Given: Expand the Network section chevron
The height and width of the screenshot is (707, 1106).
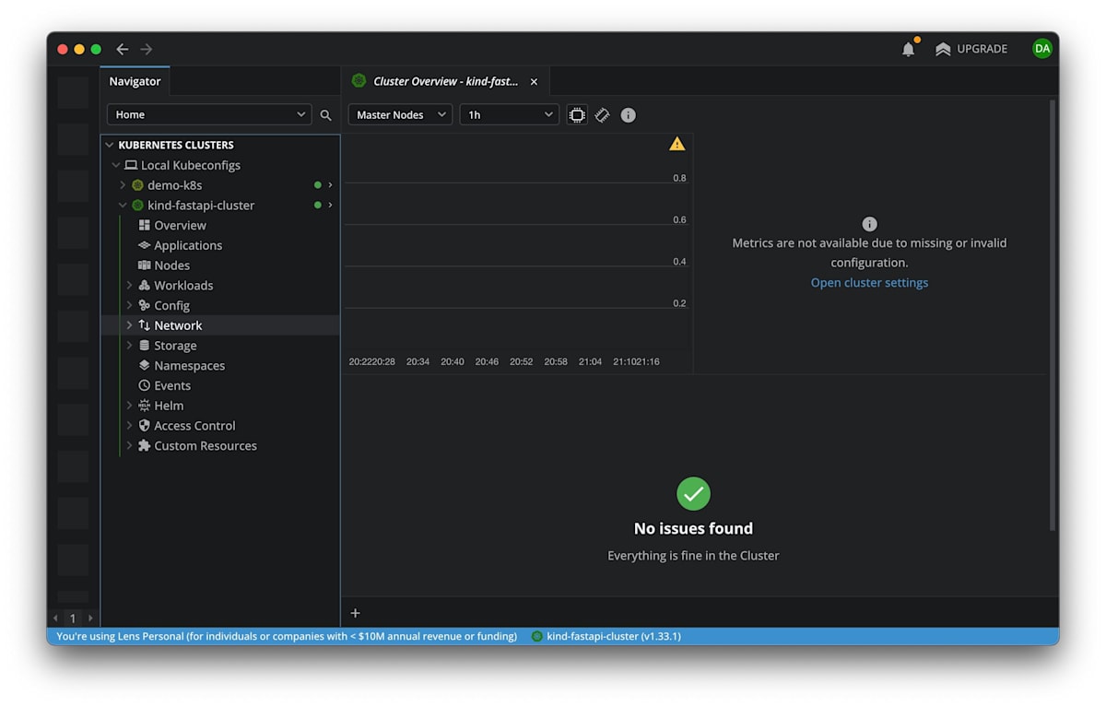Looking at the screenshot, I should tap(129, 325).
